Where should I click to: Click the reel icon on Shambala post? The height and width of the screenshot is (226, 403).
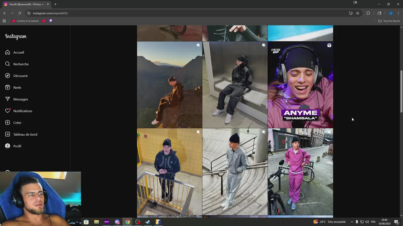tap(329, 45)
